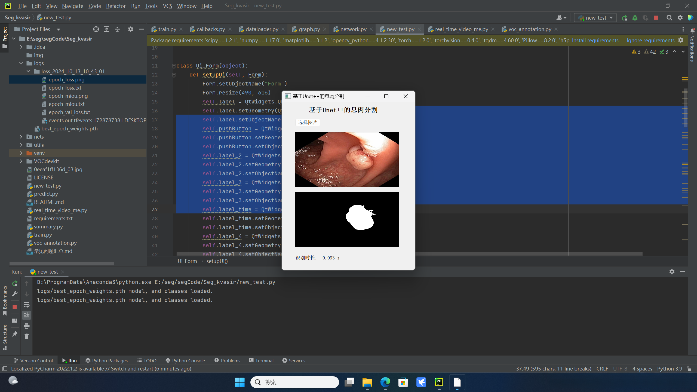This screenshot has width=697, height=392.
Task: Open the Refactor menu
Action: click(x=116, y=6)
